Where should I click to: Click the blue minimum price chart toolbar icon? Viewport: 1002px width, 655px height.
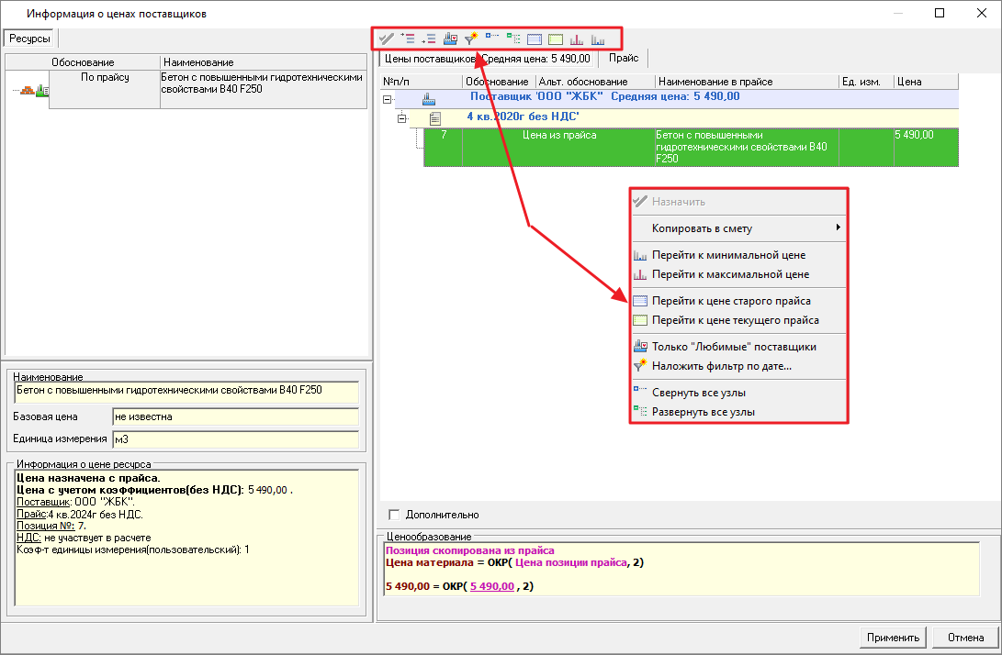[598, 39]
